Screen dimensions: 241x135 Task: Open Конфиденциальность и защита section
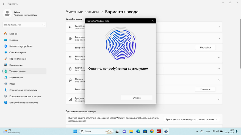coord(25,96)
